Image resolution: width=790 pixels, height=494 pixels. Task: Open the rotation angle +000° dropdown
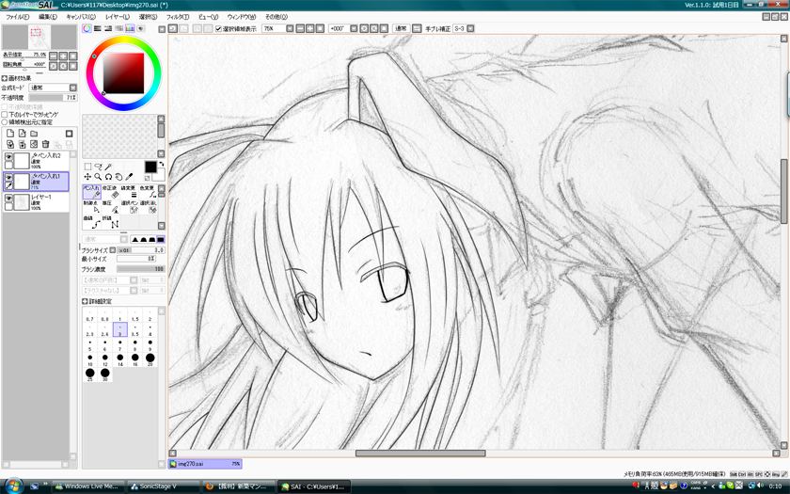tap(354, 29)
